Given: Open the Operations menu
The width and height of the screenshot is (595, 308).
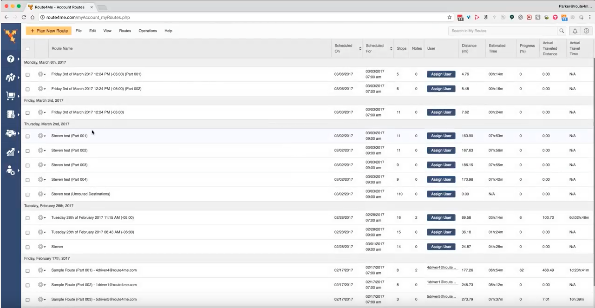Looking at the screenshot, I should coord(148,31).
